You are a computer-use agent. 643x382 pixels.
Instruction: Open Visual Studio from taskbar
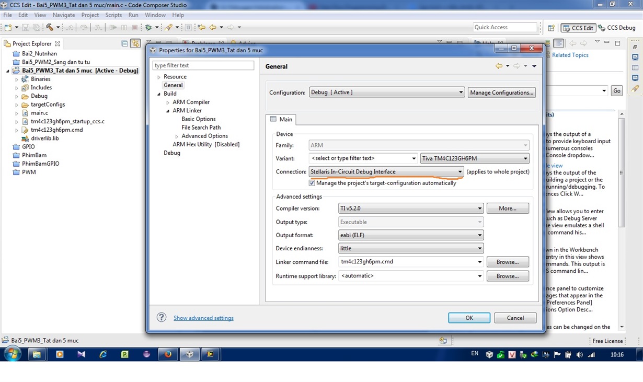(81, 354)
